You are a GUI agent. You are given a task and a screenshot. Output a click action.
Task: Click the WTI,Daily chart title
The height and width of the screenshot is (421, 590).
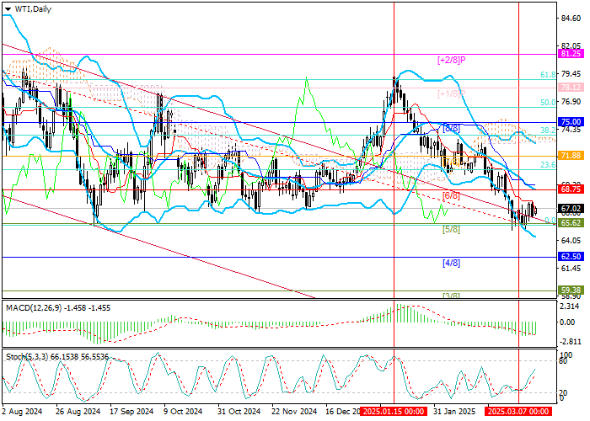tap(30, 8)
